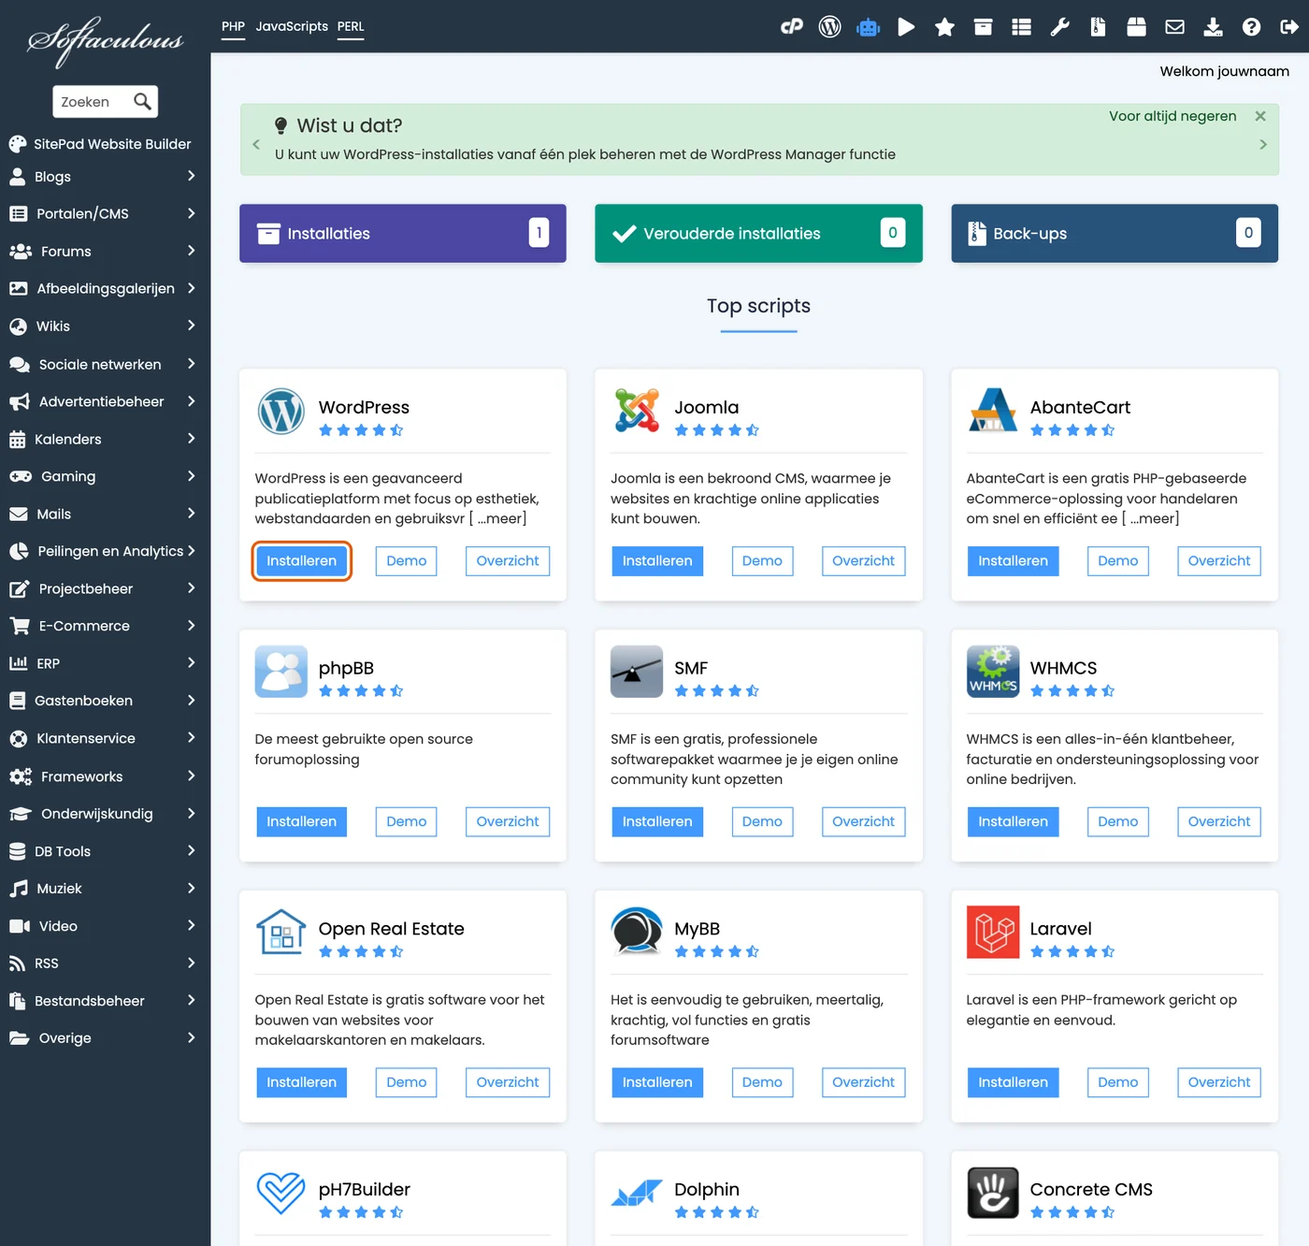The width and height of the screenshot is (1309, 1246).
Task: Click the WordPress logo in Top scripts
Action: (281, 412)
